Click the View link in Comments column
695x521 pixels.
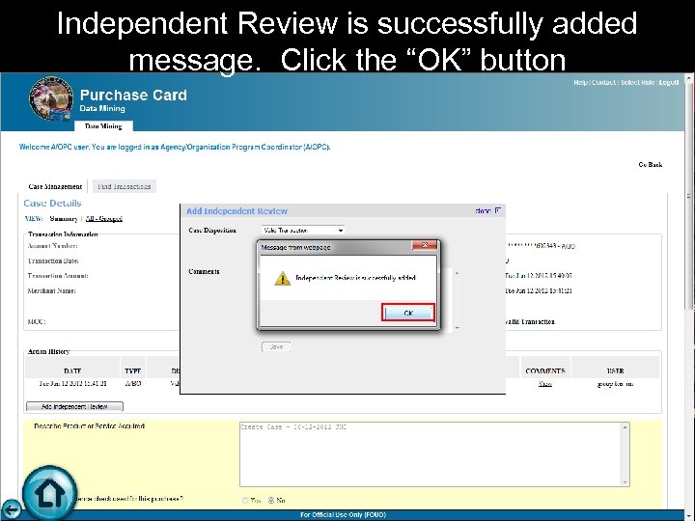point(544,384)
